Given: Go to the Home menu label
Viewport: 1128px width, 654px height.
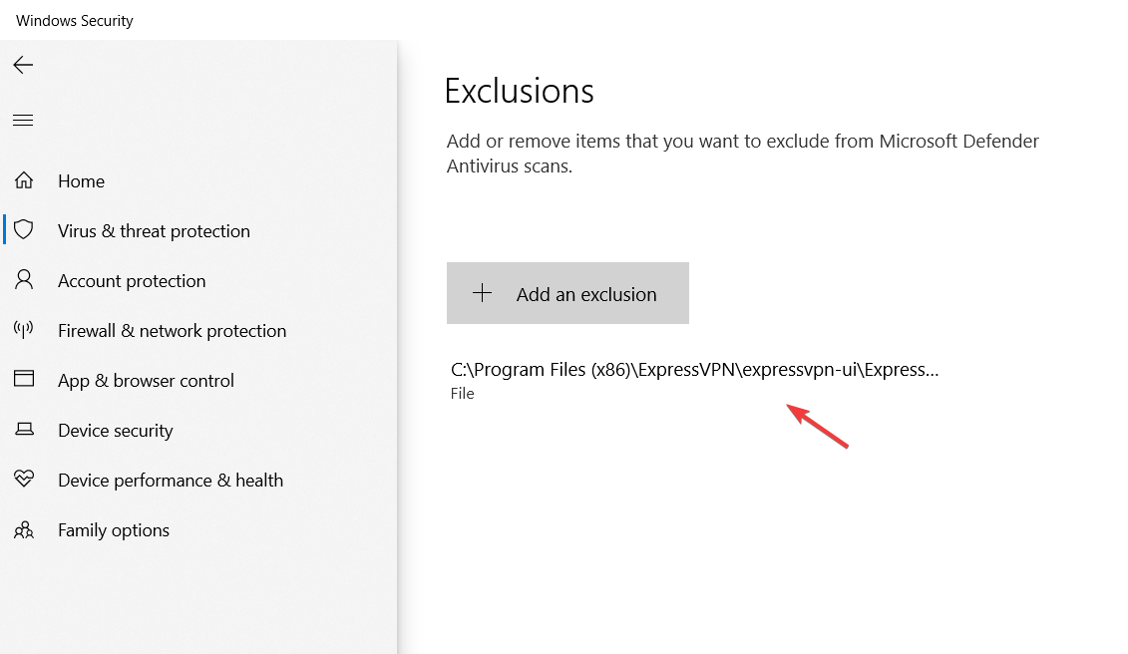Looking at the screenshot, I should (x=81, y=181).
